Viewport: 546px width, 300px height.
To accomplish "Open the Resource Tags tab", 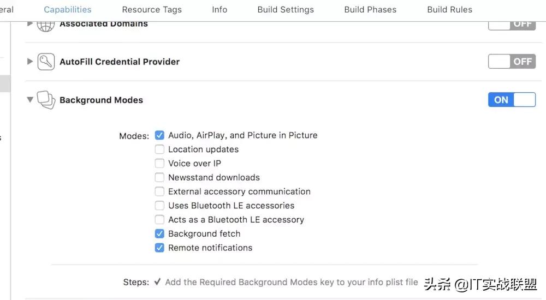I will (152, 10).
